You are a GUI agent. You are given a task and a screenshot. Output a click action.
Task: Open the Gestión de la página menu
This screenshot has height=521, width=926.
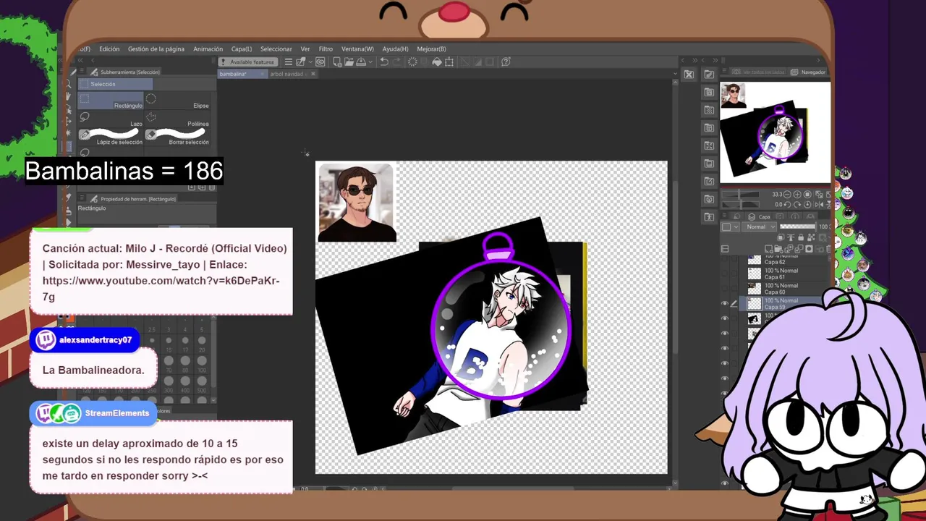[156, 49]
